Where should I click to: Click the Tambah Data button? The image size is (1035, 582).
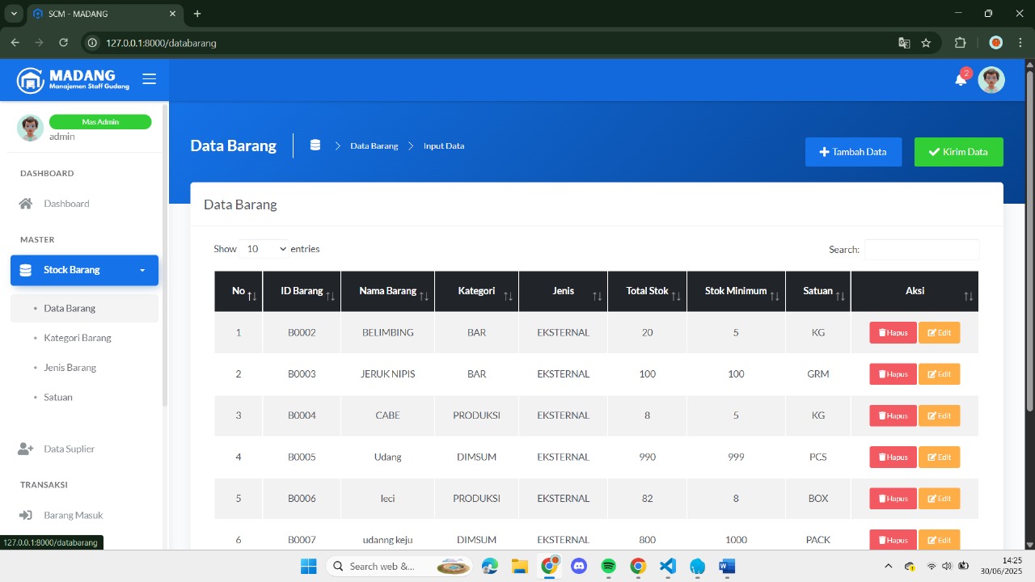(853, 152)
